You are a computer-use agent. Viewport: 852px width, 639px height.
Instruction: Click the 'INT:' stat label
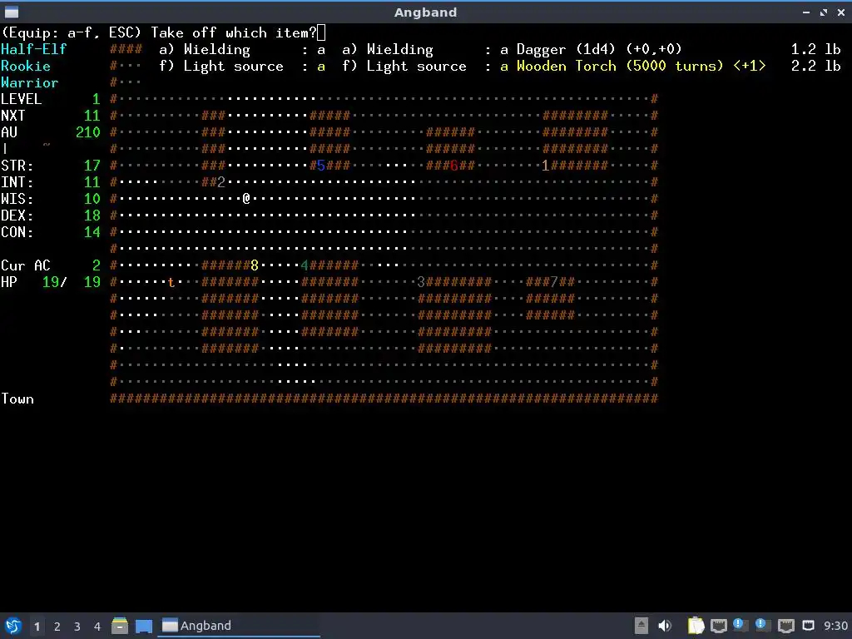click(17, 182)
